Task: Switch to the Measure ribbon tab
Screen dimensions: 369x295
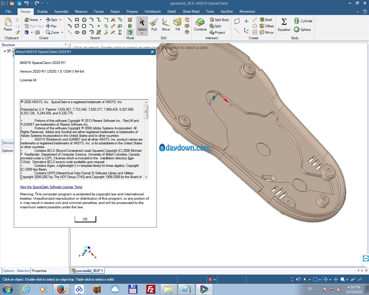Action: pos(81,12)
